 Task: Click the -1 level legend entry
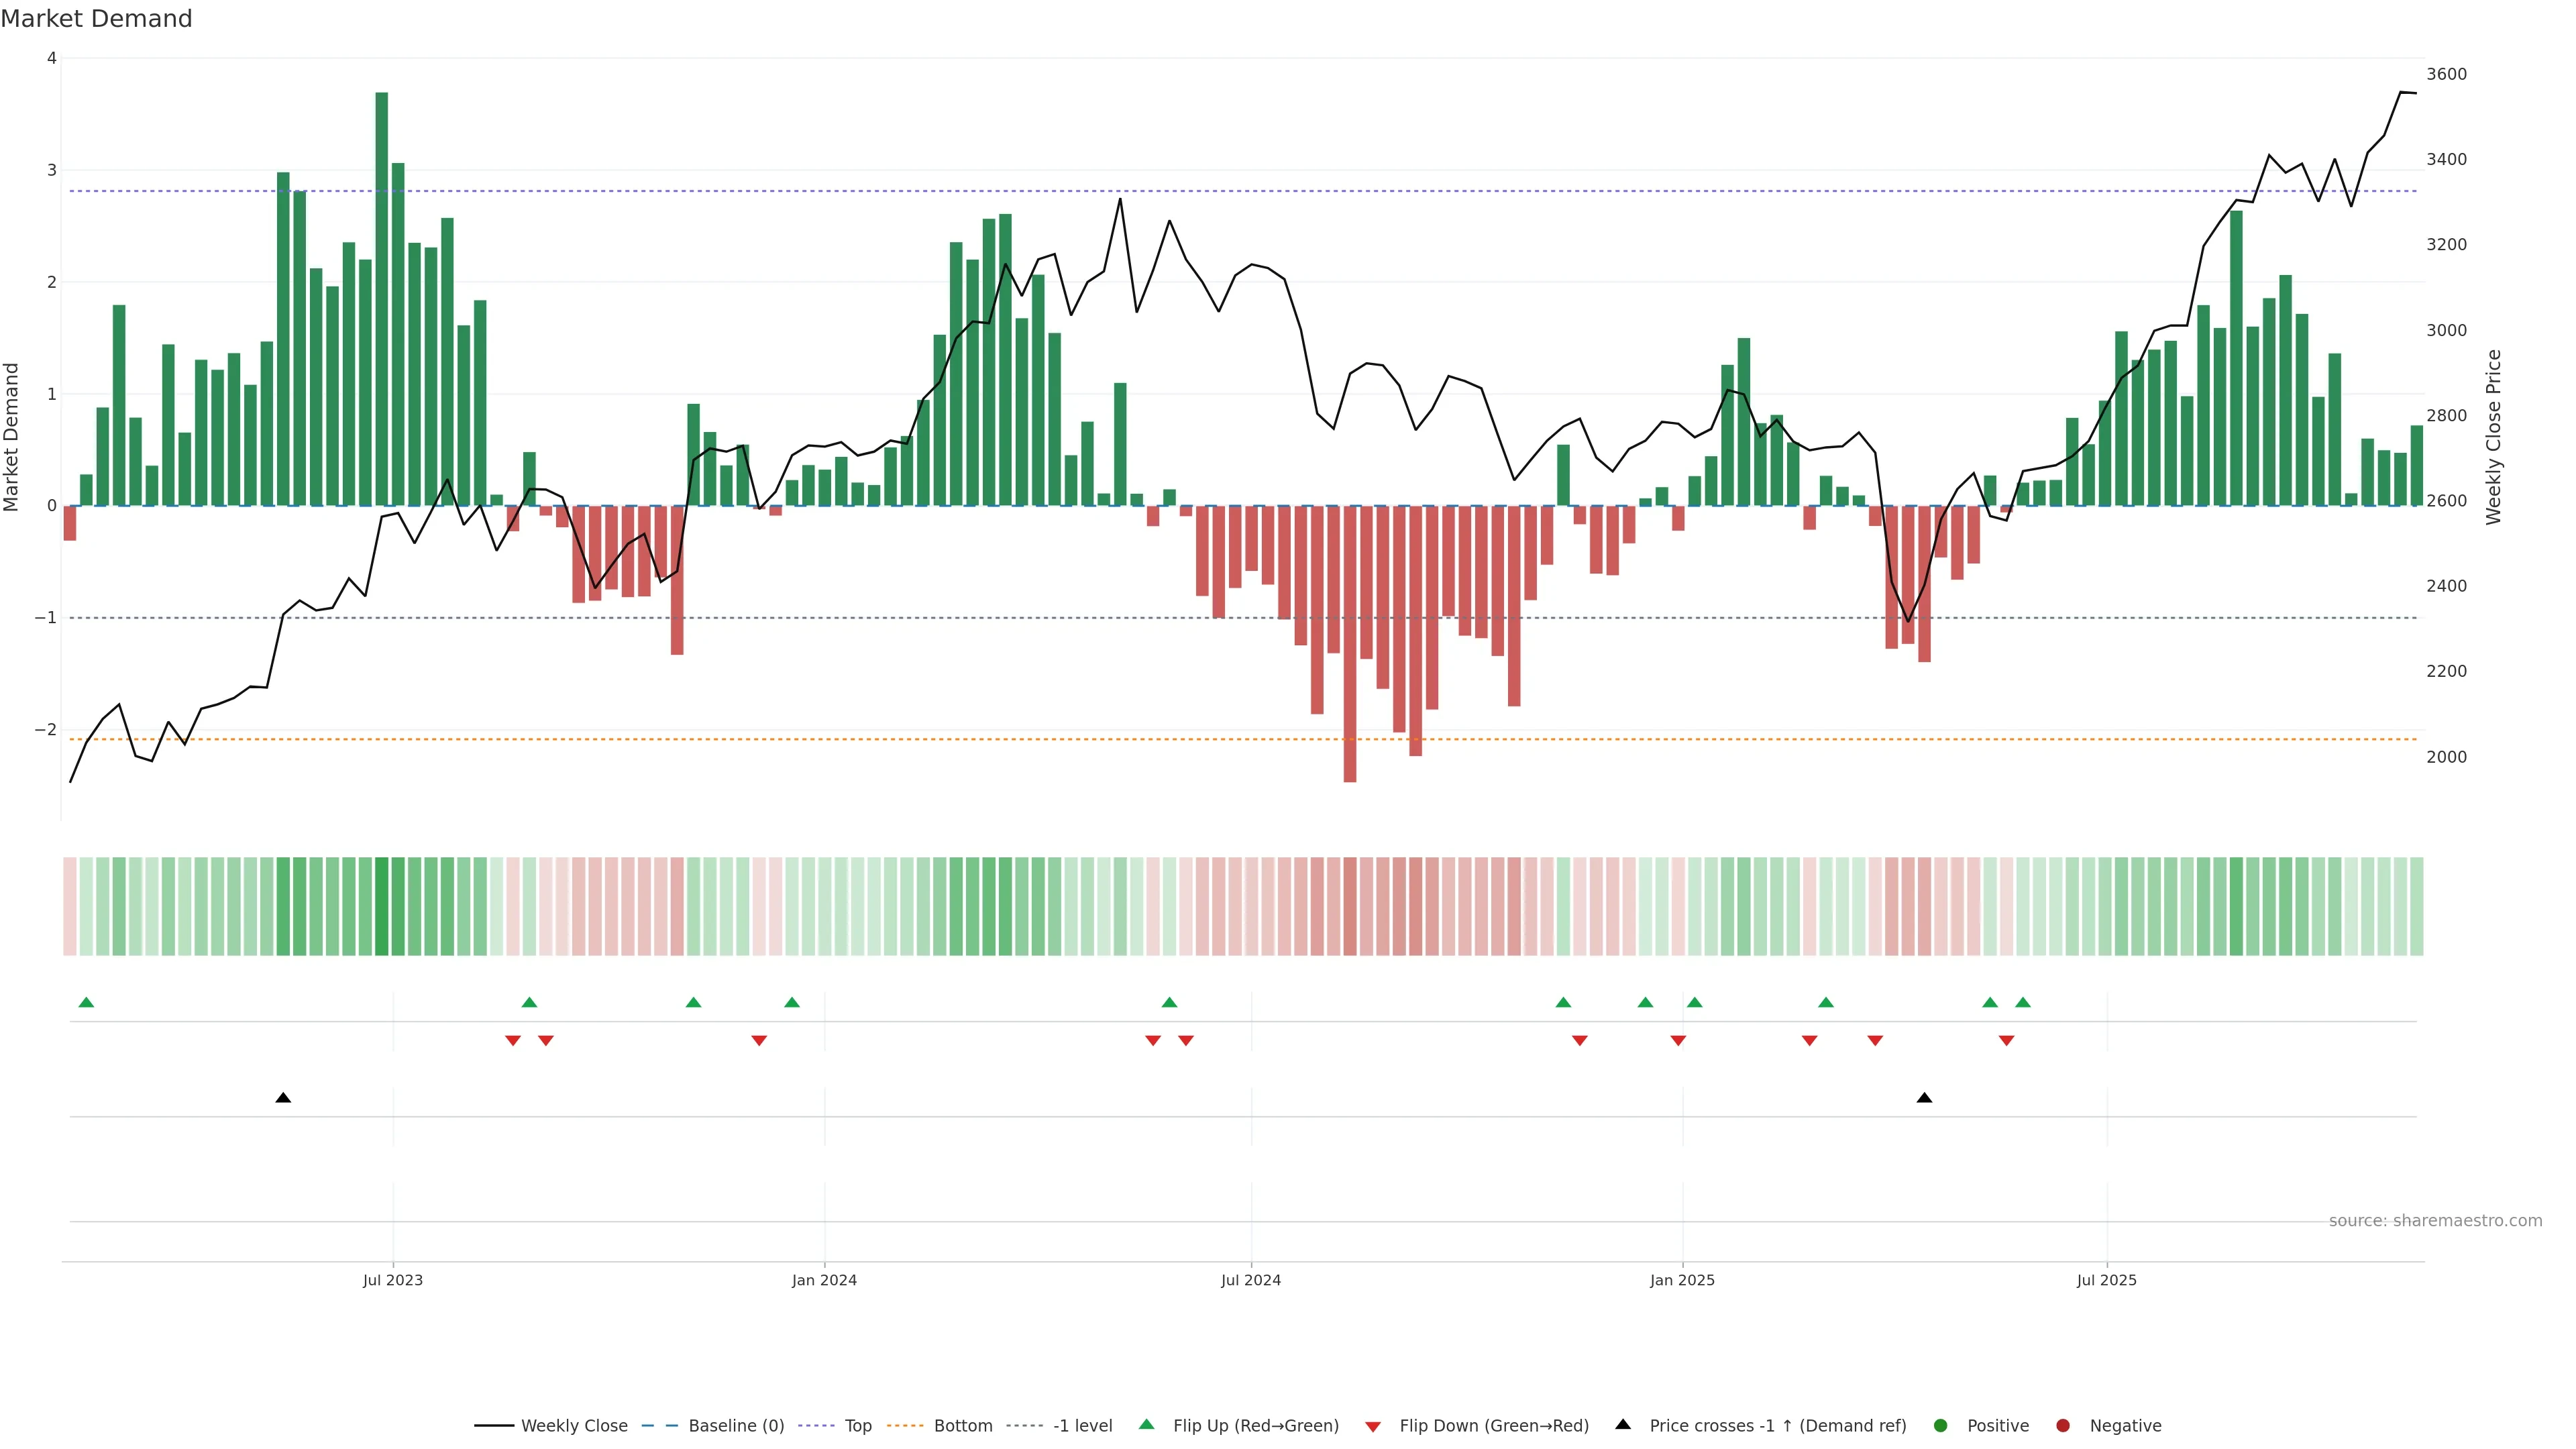pos(1082,1426)
